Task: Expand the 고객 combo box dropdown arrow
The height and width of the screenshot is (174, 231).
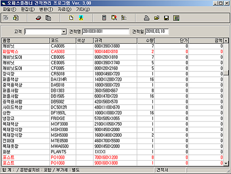Action: point(64,32)
